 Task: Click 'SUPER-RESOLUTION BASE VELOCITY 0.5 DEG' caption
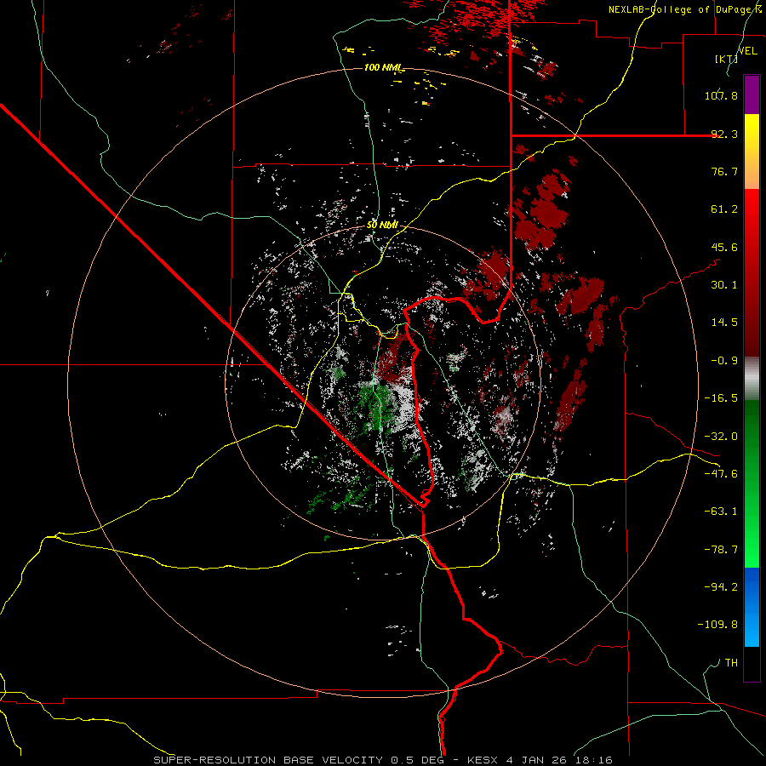coord(299,760)
